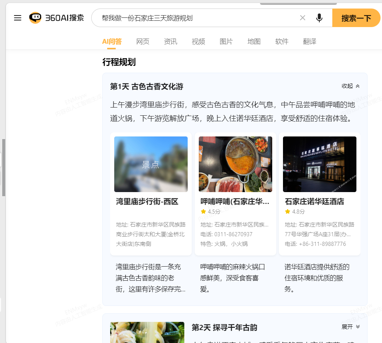
Task: Open the 湾里庙步行街 scenic spot image
Action: point(151,164)
